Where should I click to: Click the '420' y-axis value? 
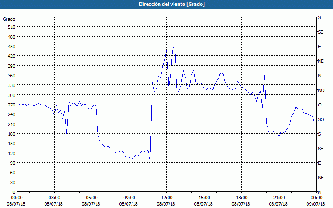click(12, 56)
